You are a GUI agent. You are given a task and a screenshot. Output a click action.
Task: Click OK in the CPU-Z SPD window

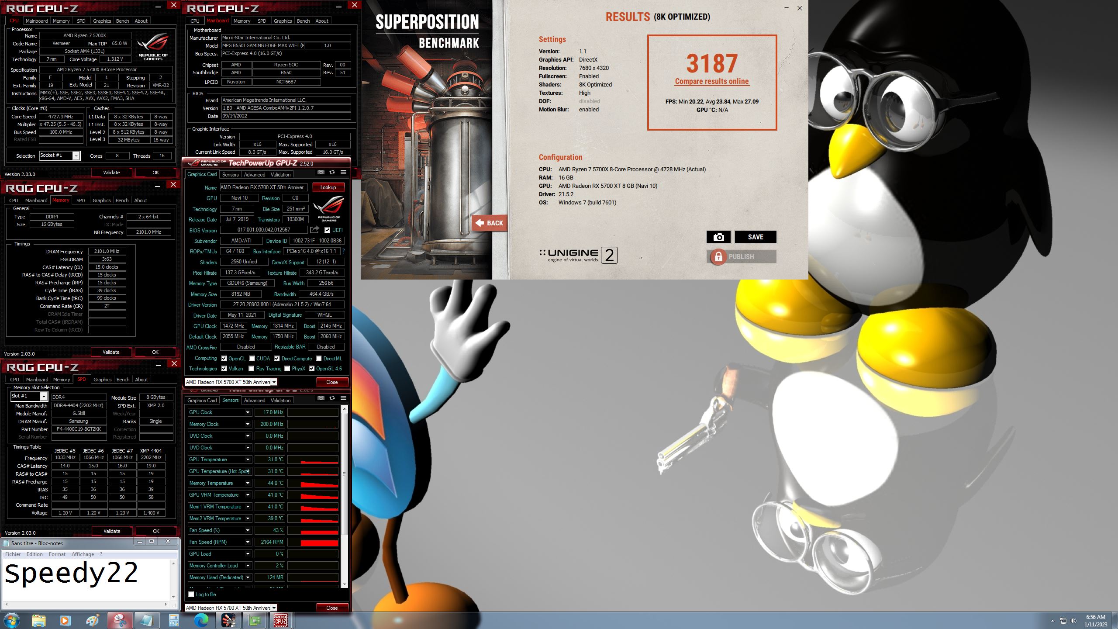tap(156, 531)
